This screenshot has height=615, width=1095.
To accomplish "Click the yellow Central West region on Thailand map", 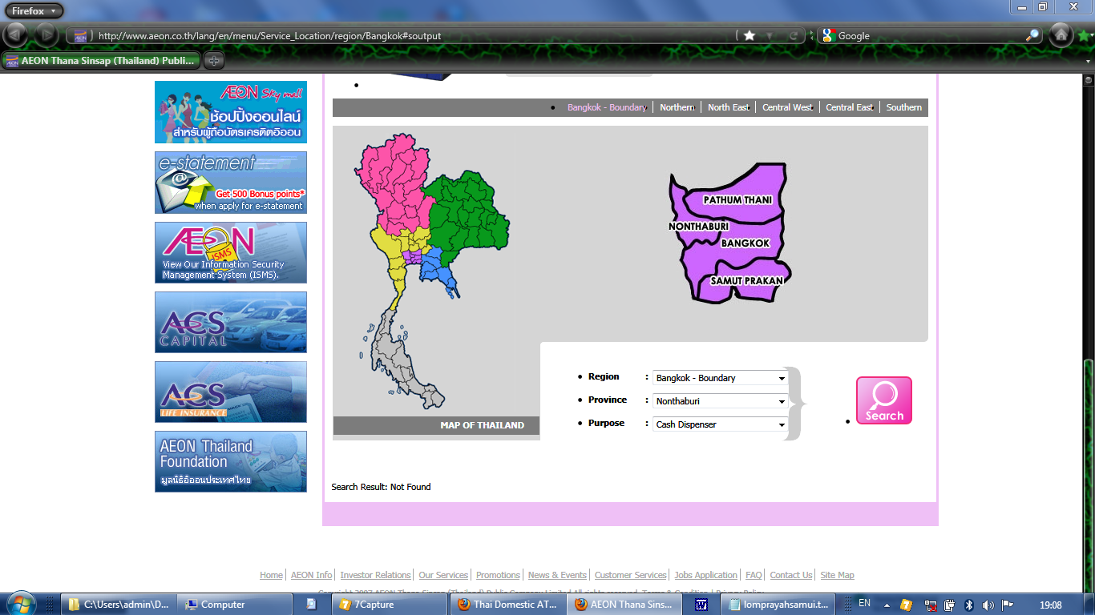I will tap(395, 255).
